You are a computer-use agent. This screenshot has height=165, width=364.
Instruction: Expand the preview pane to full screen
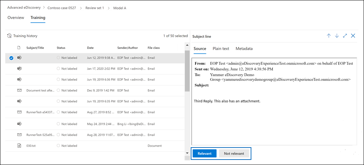pyautogui.click(x=345, y=36)
